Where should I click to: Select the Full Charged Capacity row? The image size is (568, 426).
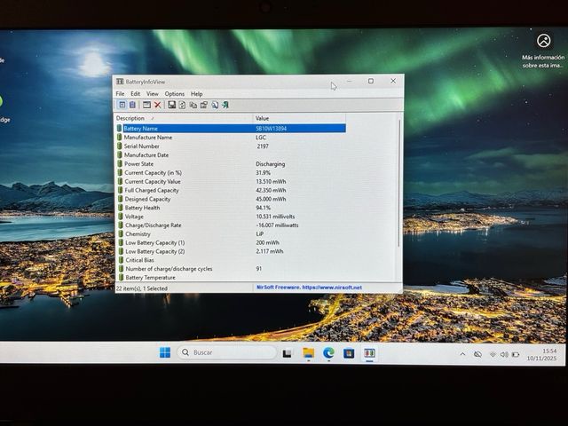(231, 190)
